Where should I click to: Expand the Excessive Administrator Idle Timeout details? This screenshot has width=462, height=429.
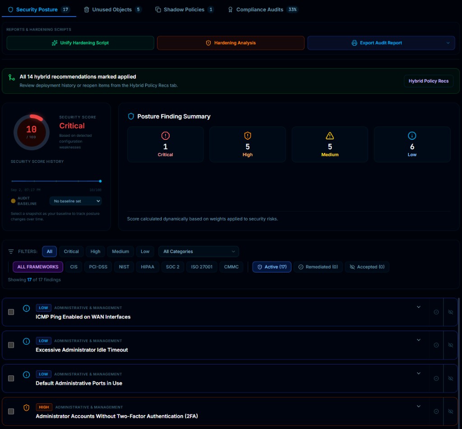pos(418,340)
